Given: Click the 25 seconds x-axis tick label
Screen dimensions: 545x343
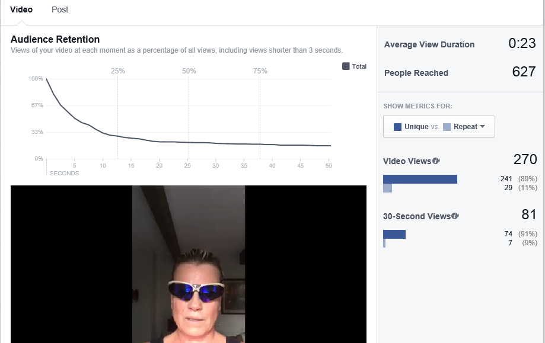Looking at the screenshot, I should click(x=187, y=166).
